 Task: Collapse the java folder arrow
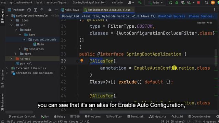(x=20, y=35)
